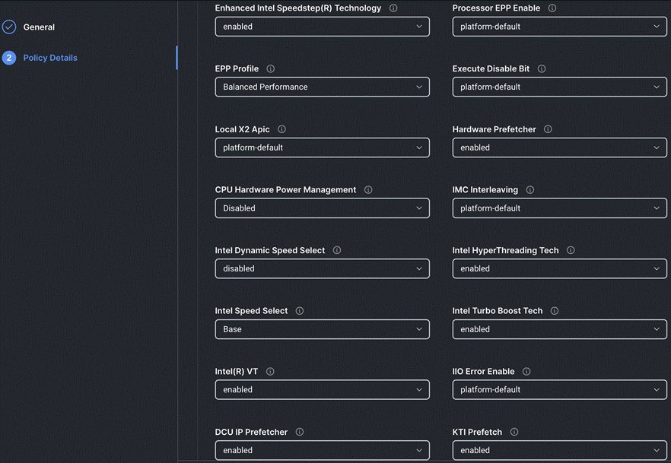Click the info icon for Enhanced Intel Speedstep(R) Technology
Screen dimensions: 671x463
pyautogui.click(x=392, y=8)
